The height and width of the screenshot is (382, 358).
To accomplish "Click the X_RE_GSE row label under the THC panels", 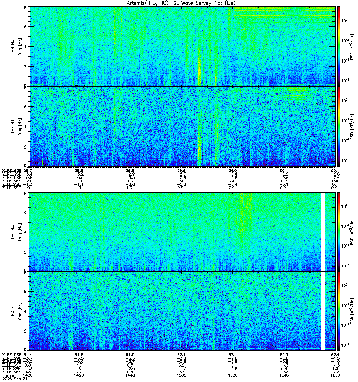I will [11, 355].
